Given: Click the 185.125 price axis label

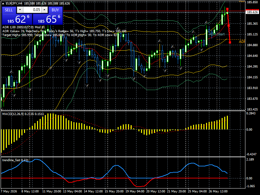Looking at the screenshot, I should pos(253,34).
